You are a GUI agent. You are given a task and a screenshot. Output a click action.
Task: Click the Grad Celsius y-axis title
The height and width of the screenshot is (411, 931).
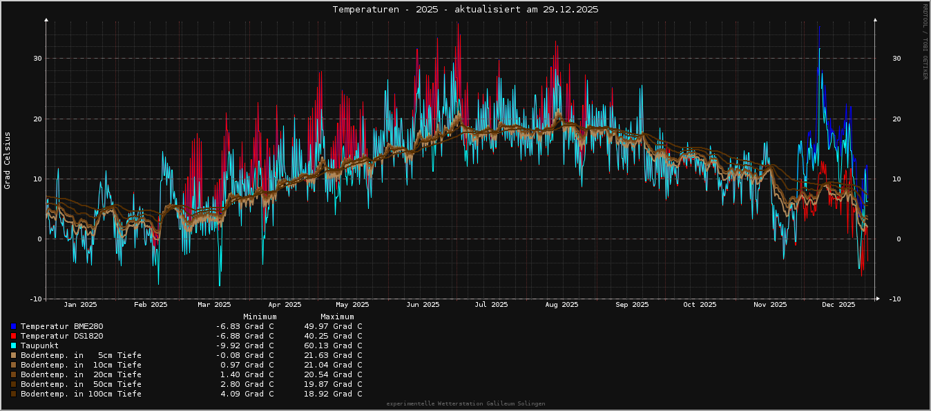[x=8, y=160]
